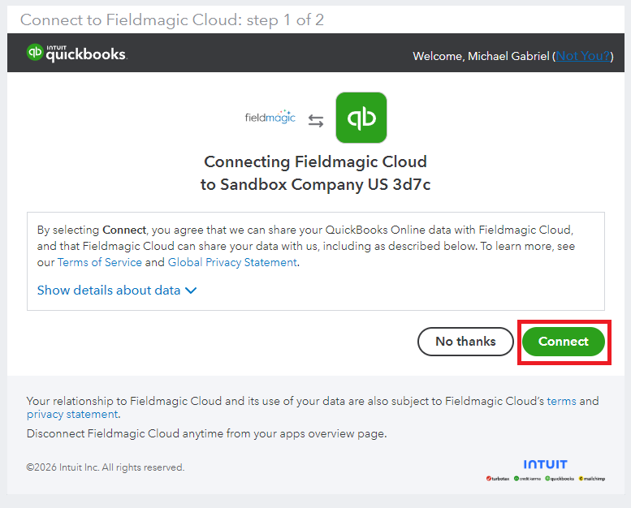Expand Show details about data

(x=117, y=290)
